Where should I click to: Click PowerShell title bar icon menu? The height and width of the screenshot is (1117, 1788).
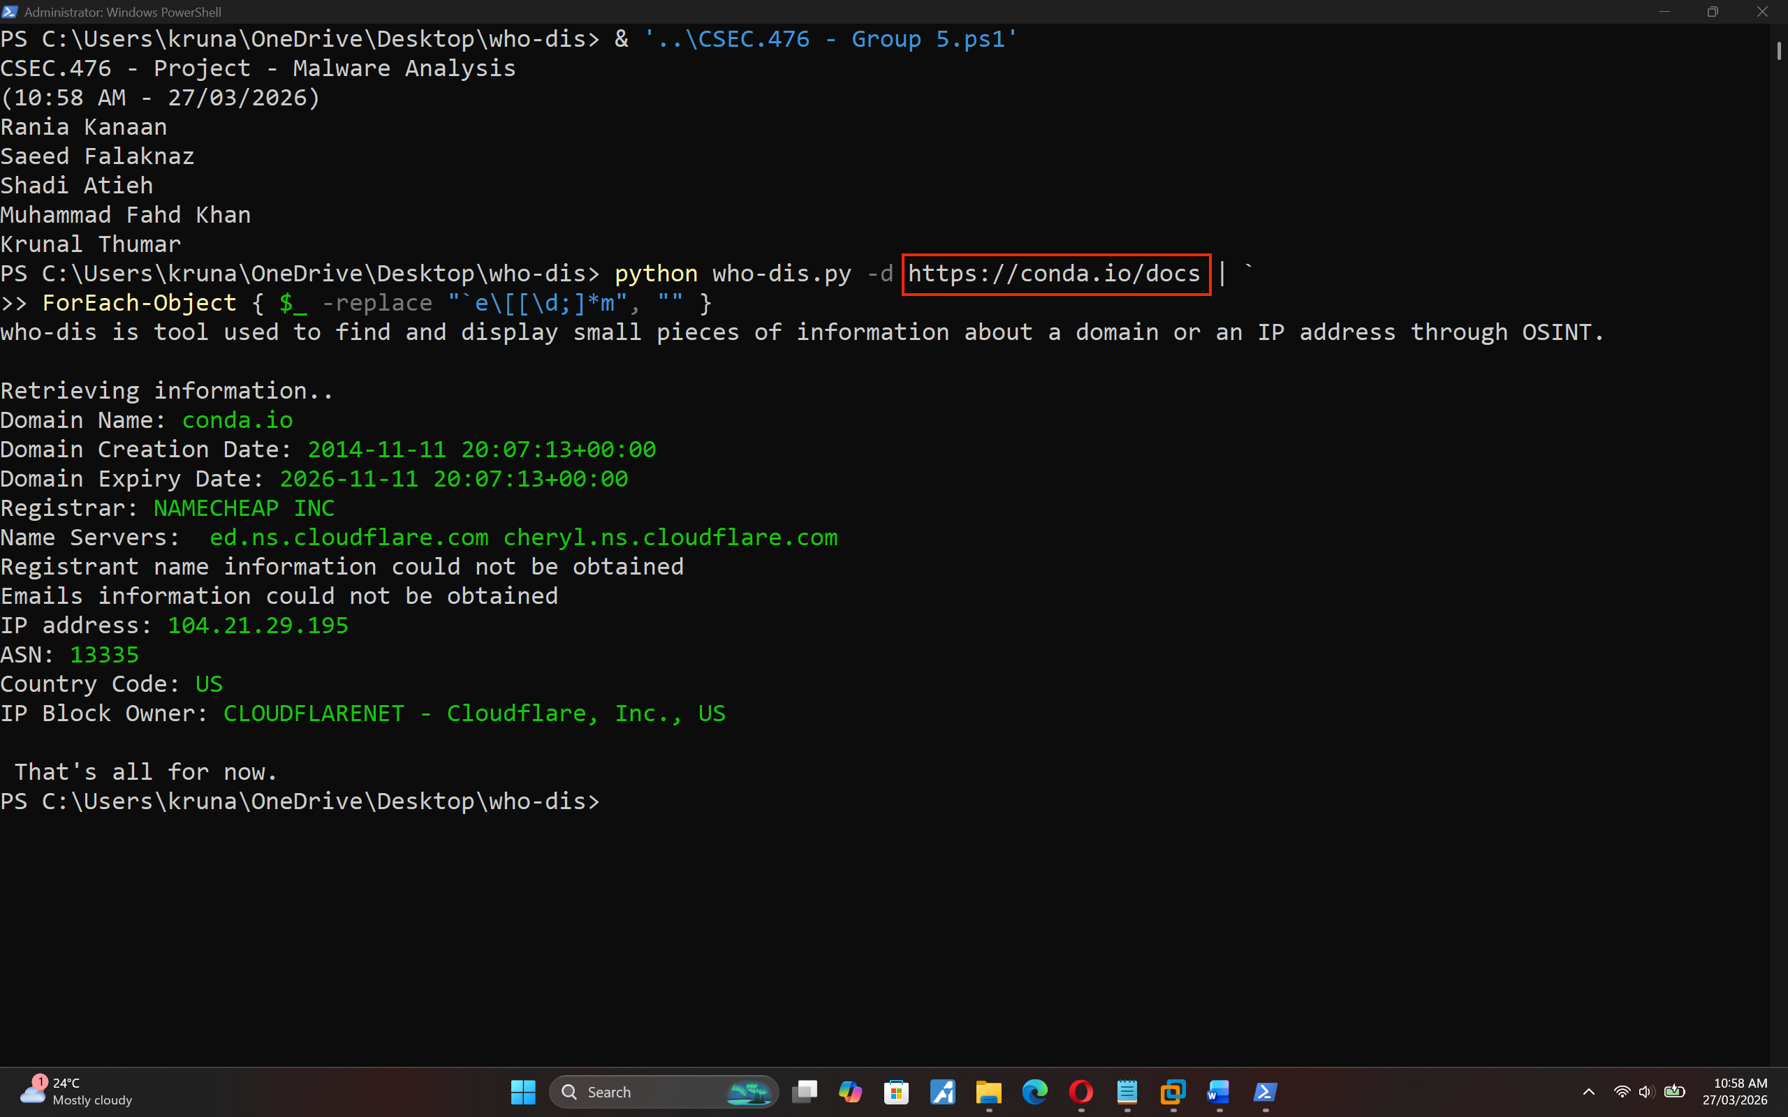10,12
